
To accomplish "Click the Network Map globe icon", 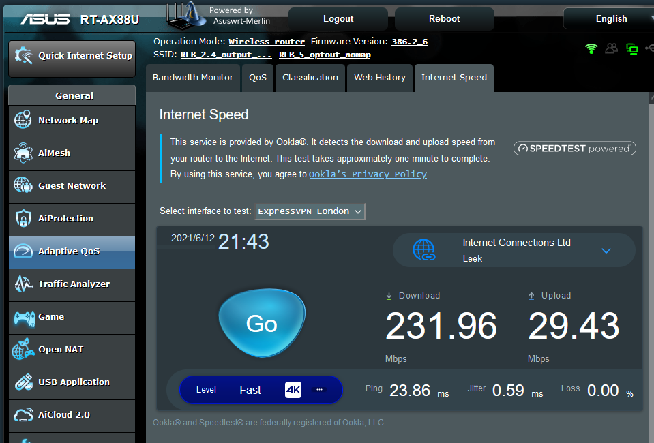I will pos(23,120).
